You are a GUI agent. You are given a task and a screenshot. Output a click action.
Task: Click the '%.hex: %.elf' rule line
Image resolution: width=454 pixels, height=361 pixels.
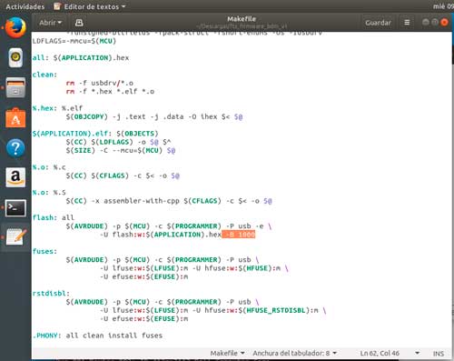click(57, 108)
